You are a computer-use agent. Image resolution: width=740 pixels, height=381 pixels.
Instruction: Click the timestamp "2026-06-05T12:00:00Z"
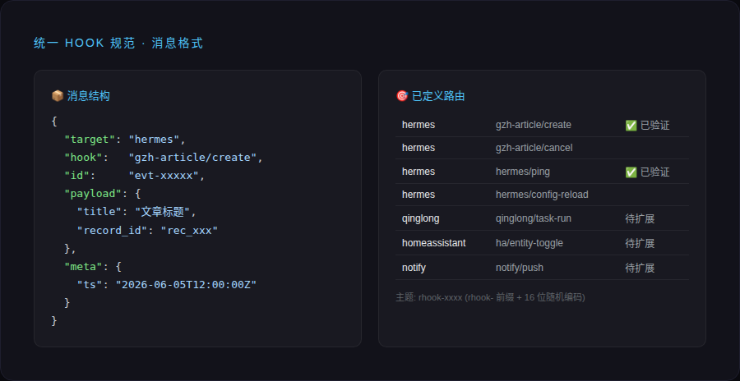click(186, 285)
